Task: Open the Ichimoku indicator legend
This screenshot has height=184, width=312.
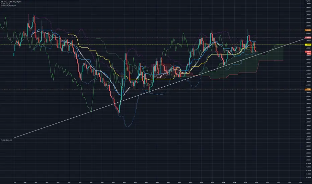Action: coord(8,6)
